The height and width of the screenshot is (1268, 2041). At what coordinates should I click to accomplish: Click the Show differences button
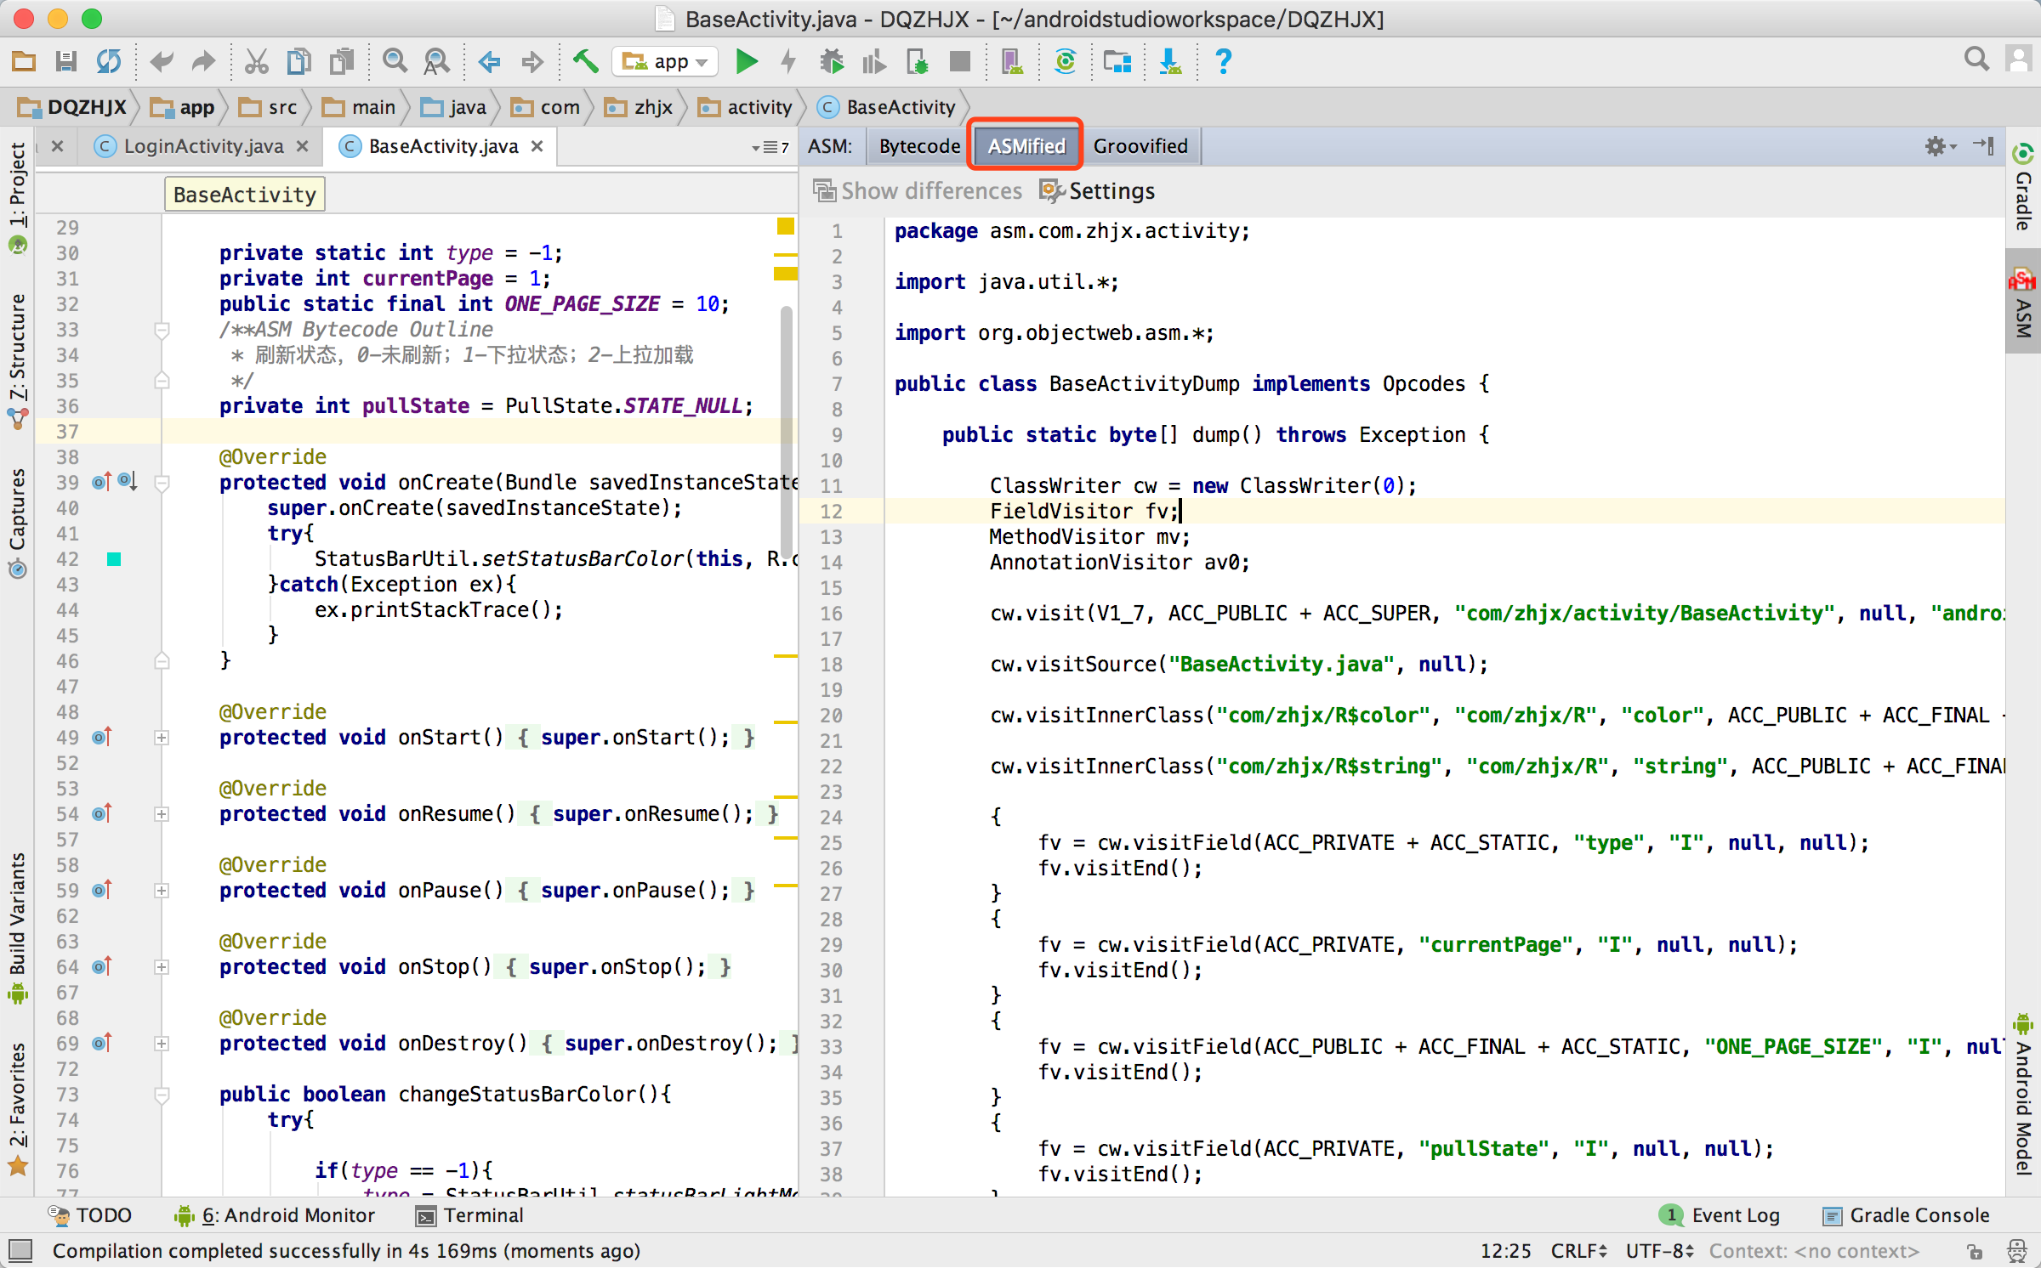[x=918, y=190]
